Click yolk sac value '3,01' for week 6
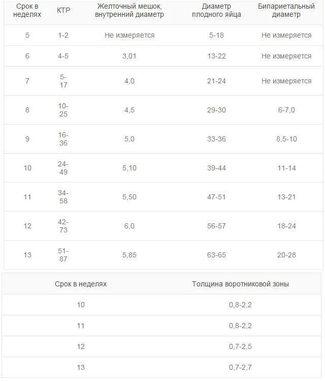The height and width of the screenshot is (381, 325). pyautogui.click(x=129, y=56)
